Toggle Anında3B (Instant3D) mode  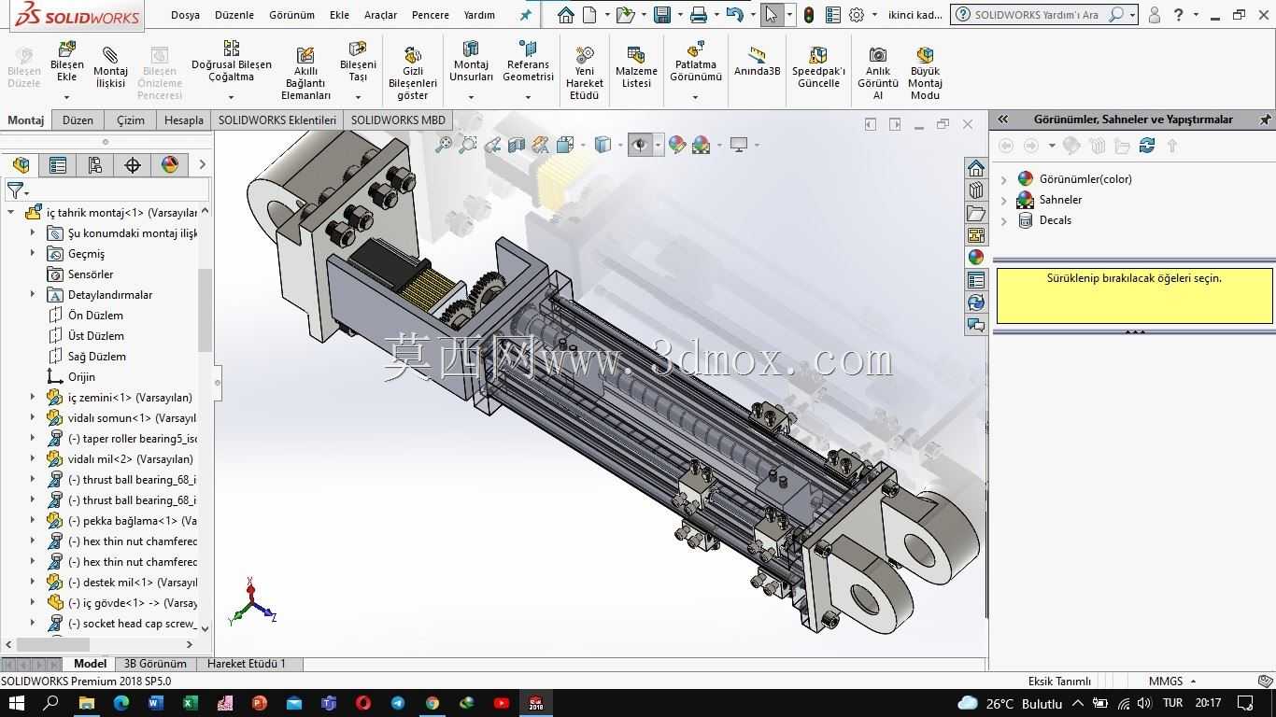pos(757,62)
